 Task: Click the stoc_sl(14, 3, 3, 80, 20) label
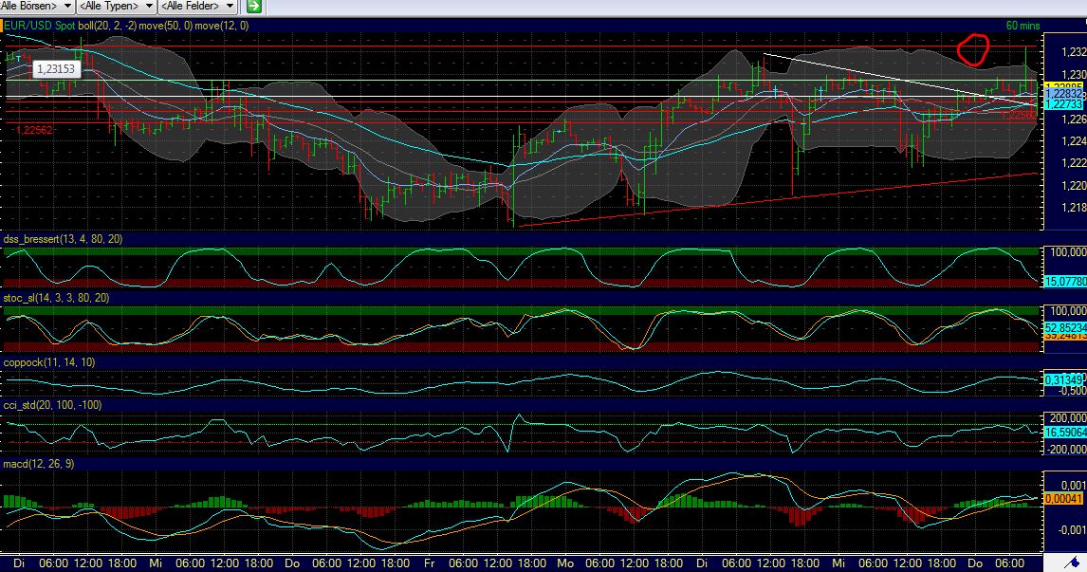pyautogui.click(x=56, y=298)
